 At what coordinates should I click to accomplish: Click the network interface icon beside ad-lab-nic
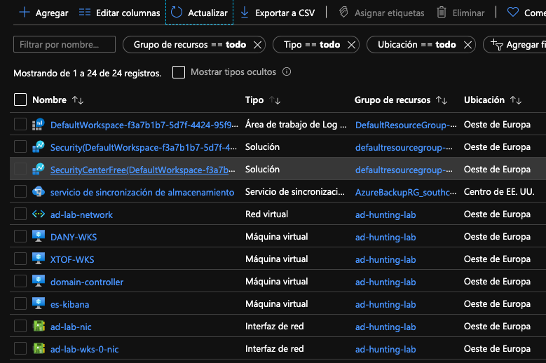pyautogui.click(x=39, y=327)
